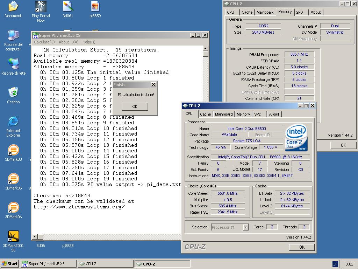The width and height of the screenshot is (358, 269).
Task: Click the Command Rate value 2T
Action: 299,98
